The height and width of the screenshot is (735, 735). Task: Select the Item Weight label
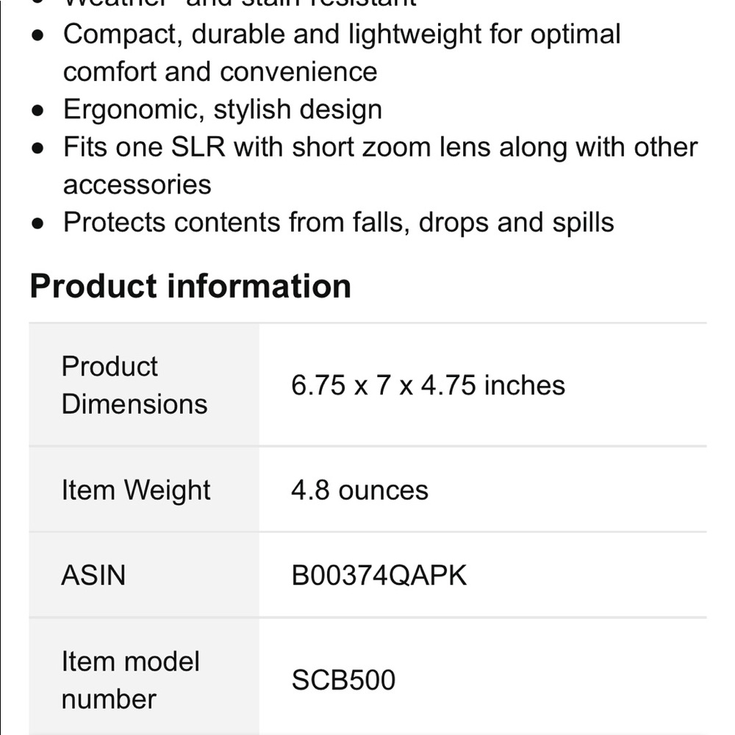coord(136,490)
